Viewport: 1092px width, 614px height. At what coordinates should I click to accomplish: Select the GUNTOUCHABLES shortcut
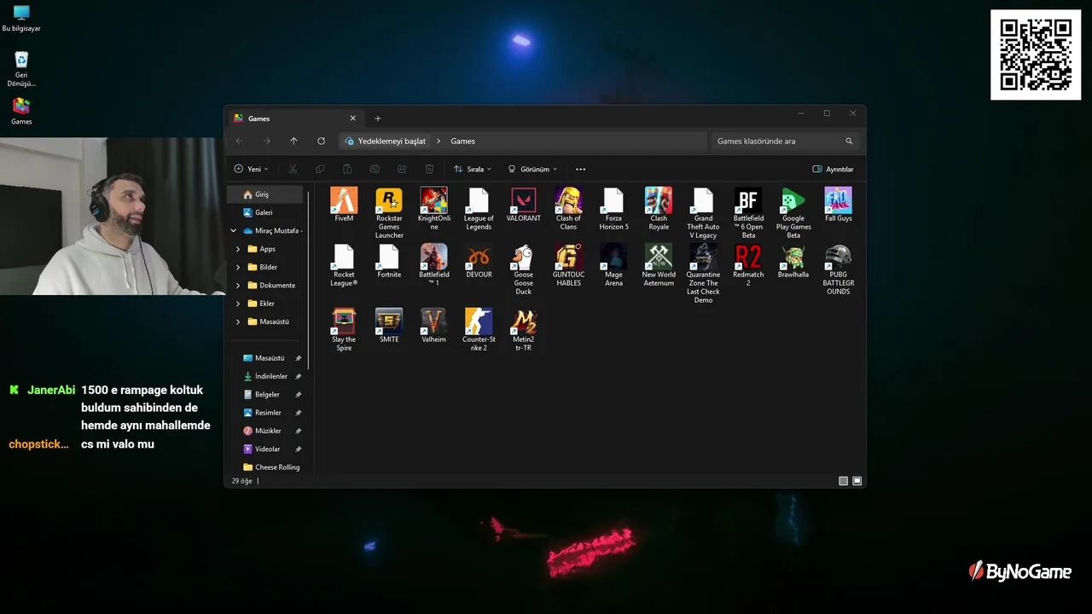tap(568, 265)
